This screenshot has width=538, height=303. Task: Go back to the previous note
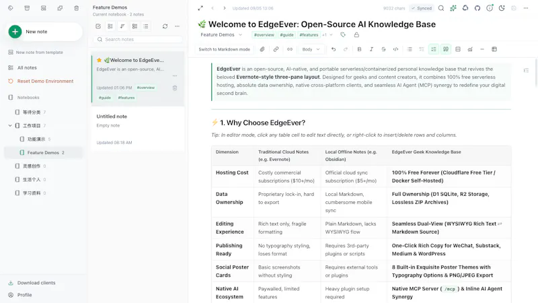tap(213, 8)
